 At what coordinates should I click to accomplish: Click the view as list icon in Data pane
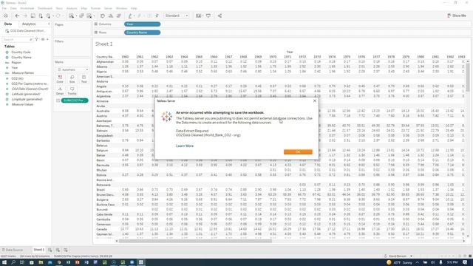pos(43,39)
